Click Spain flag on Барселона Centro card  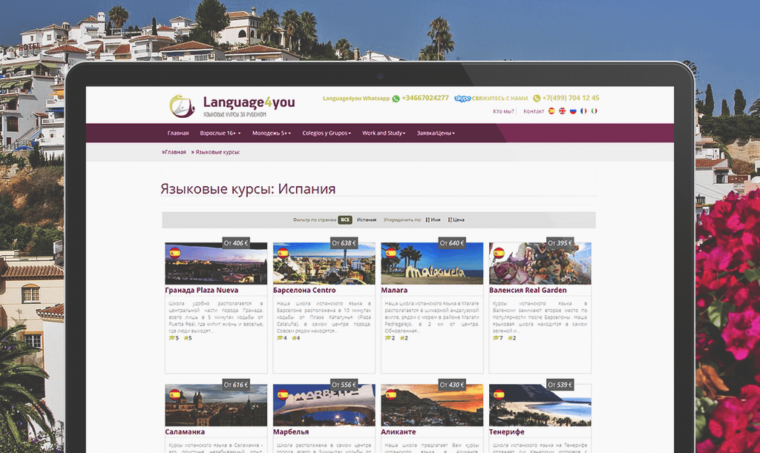tap(283, 253)
